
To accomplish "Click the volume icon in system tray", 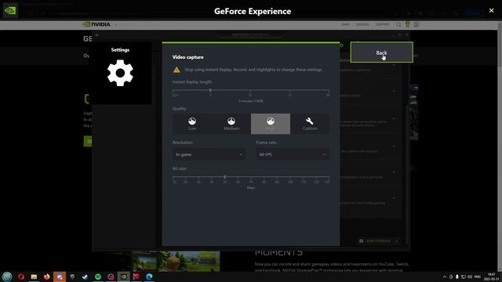I will coord(470,277).
